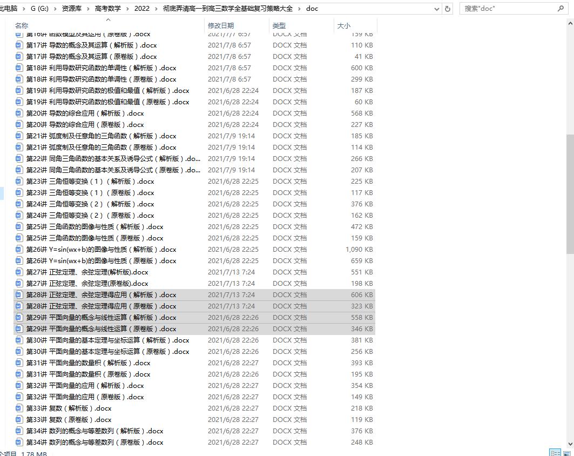Go to G (G:) in the breadcrumb

coord(39,9)
